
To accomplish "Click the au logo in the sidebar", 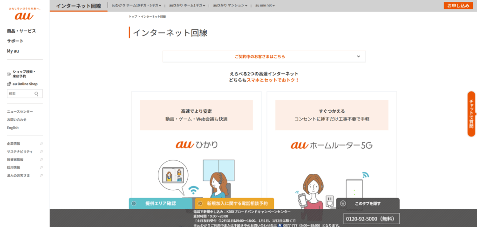I will (24, 15).
